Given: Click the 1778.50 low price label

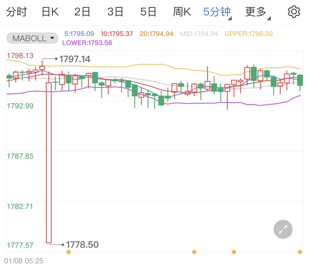Looking at the screenshot, I should pyautogui.click(x=82, y=245).
